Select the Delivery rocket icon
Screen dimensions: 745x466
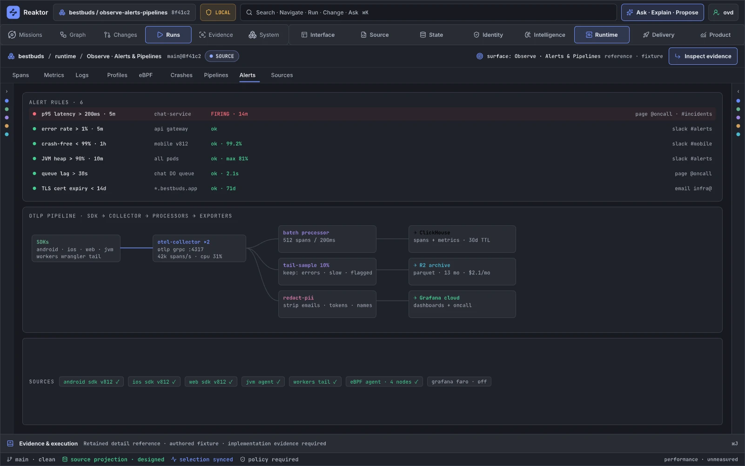click(646, 35)
